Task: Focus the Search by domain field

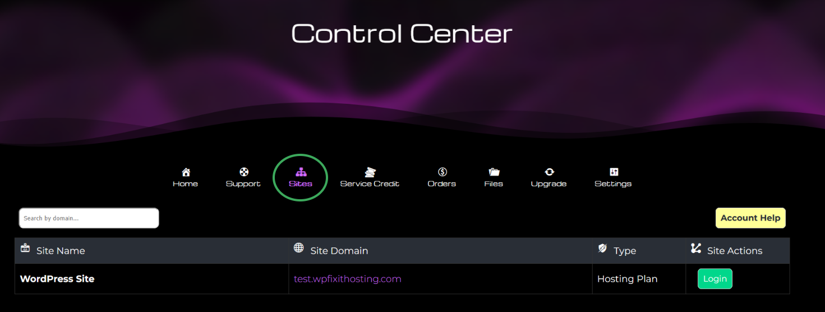Action: pyautogui.click(x=89, y=218)
